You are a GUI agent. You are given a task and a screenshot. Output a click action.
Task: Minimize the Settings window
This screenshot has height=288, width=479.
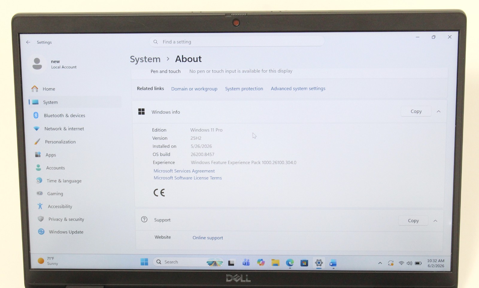pyautogui.click(x=417, y=37)
